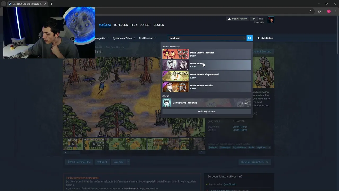Select the first video trailer thumbnail

[73, 144]
